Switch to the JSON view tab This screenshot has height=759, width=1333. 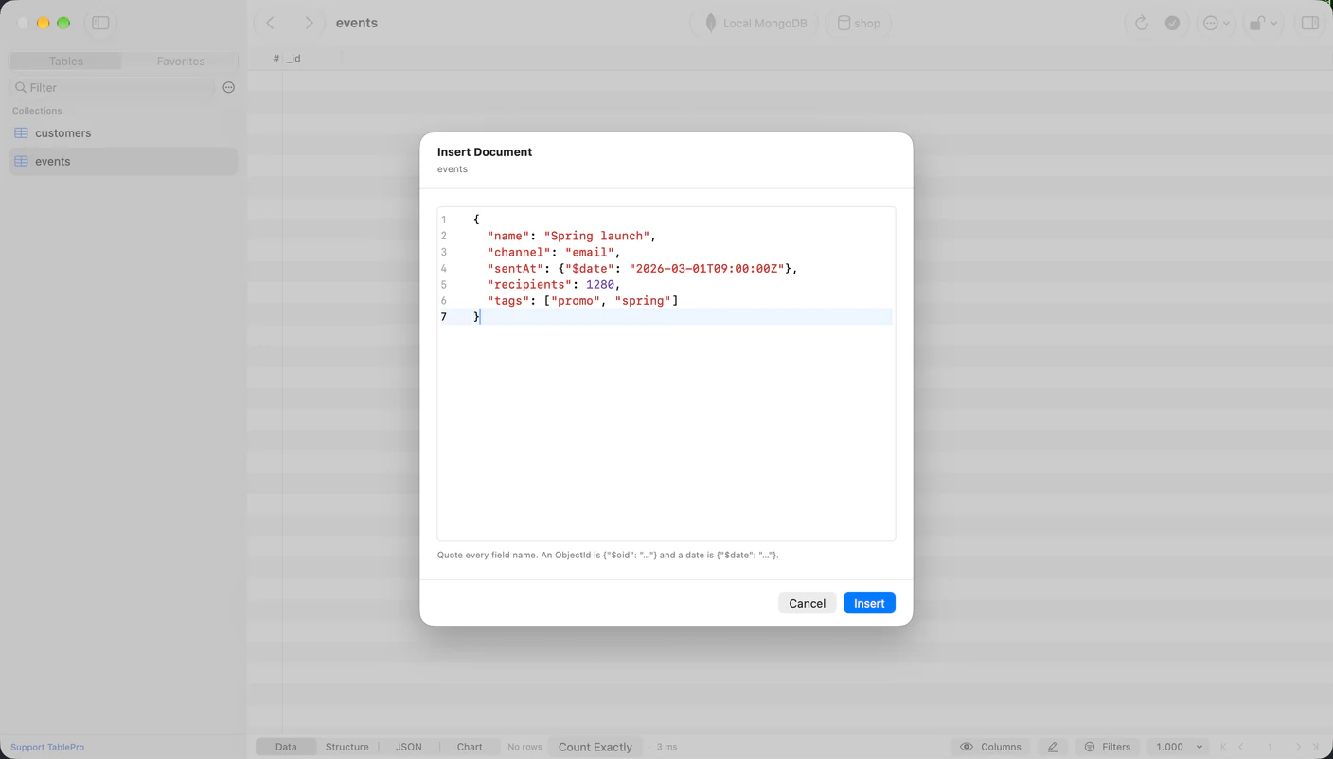point(408,747)
